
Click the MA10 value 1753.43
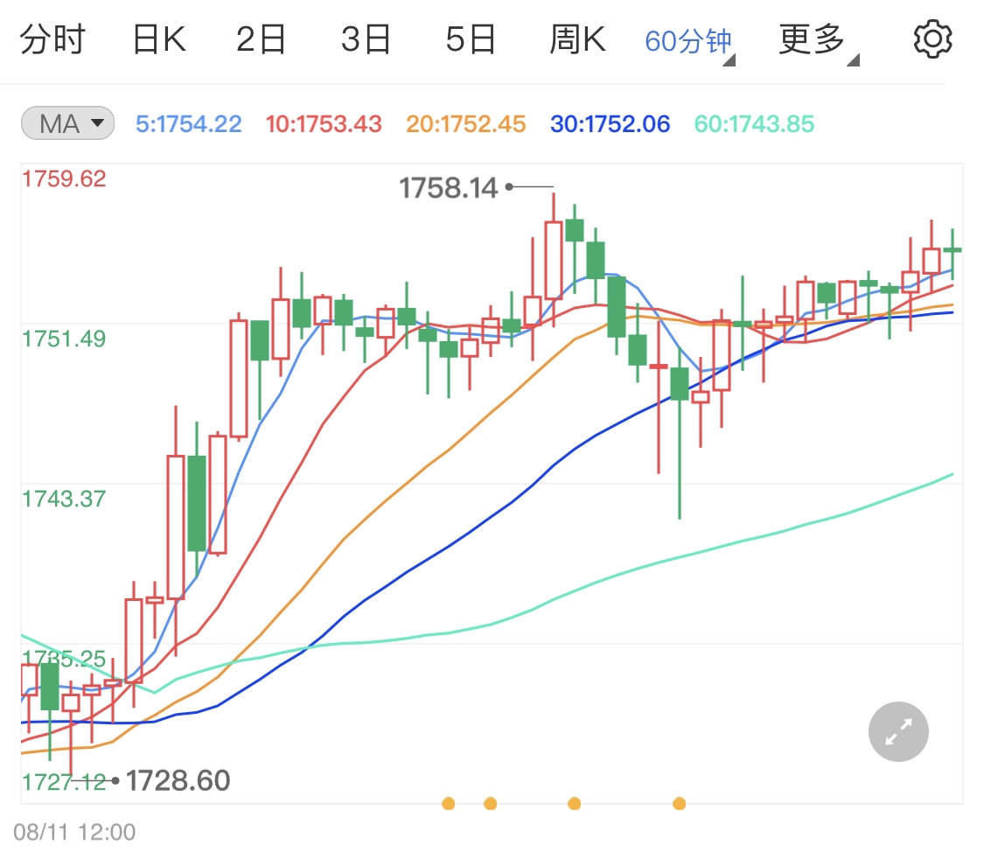[x=324, y=123]
